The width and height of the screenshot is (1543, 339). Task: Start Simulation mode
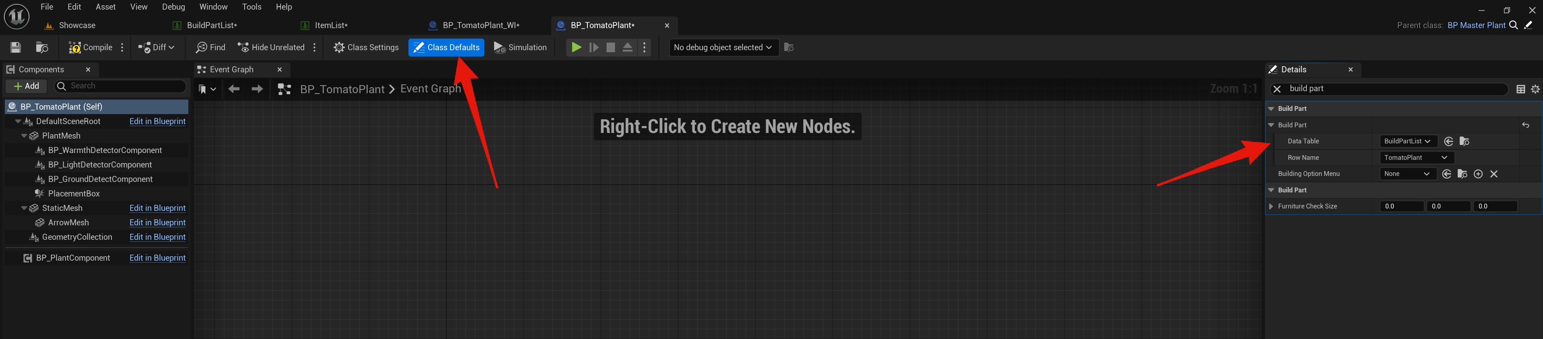pos(520,47)
